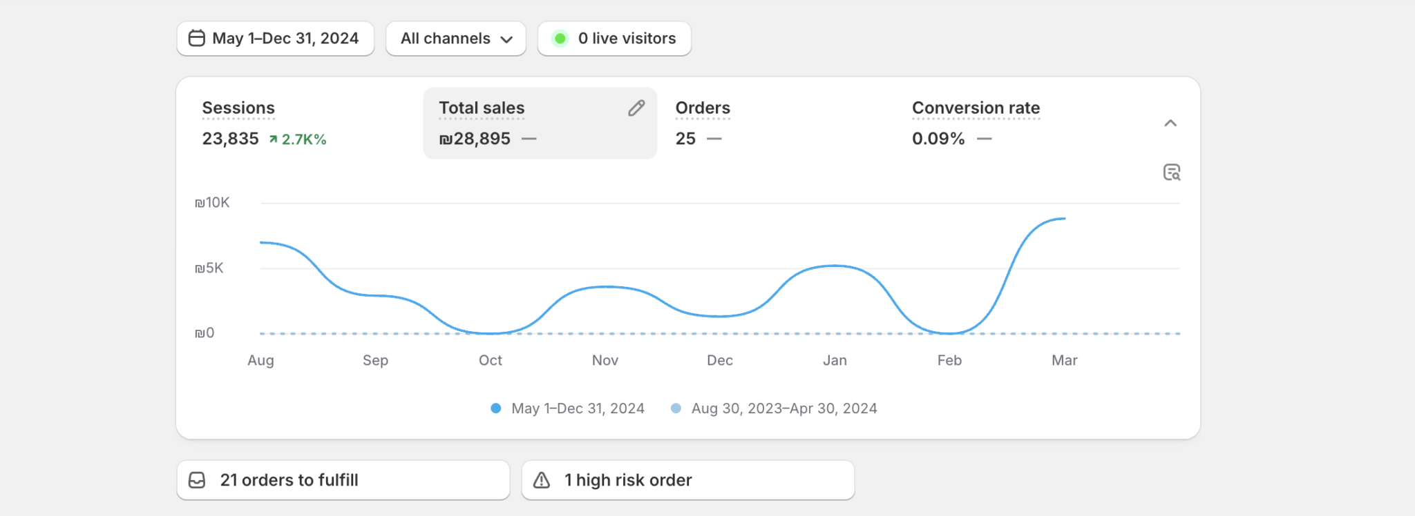Show the Conversion rate metric
Screen dimensions: 1415x516
[976, 108]
